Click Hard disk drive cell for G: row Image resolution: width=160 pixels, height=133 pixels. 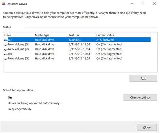point(45,58)
